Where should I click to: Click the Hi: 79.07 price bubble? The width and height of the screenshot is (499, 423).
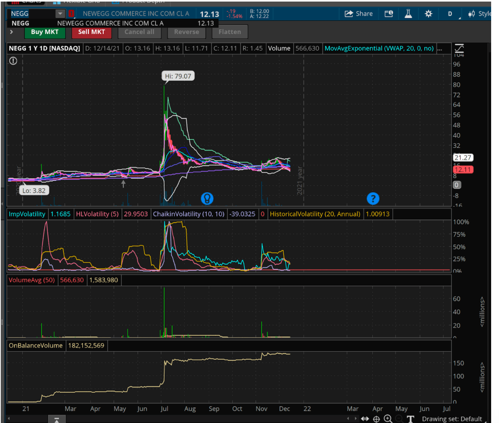[x=178, y=76]
